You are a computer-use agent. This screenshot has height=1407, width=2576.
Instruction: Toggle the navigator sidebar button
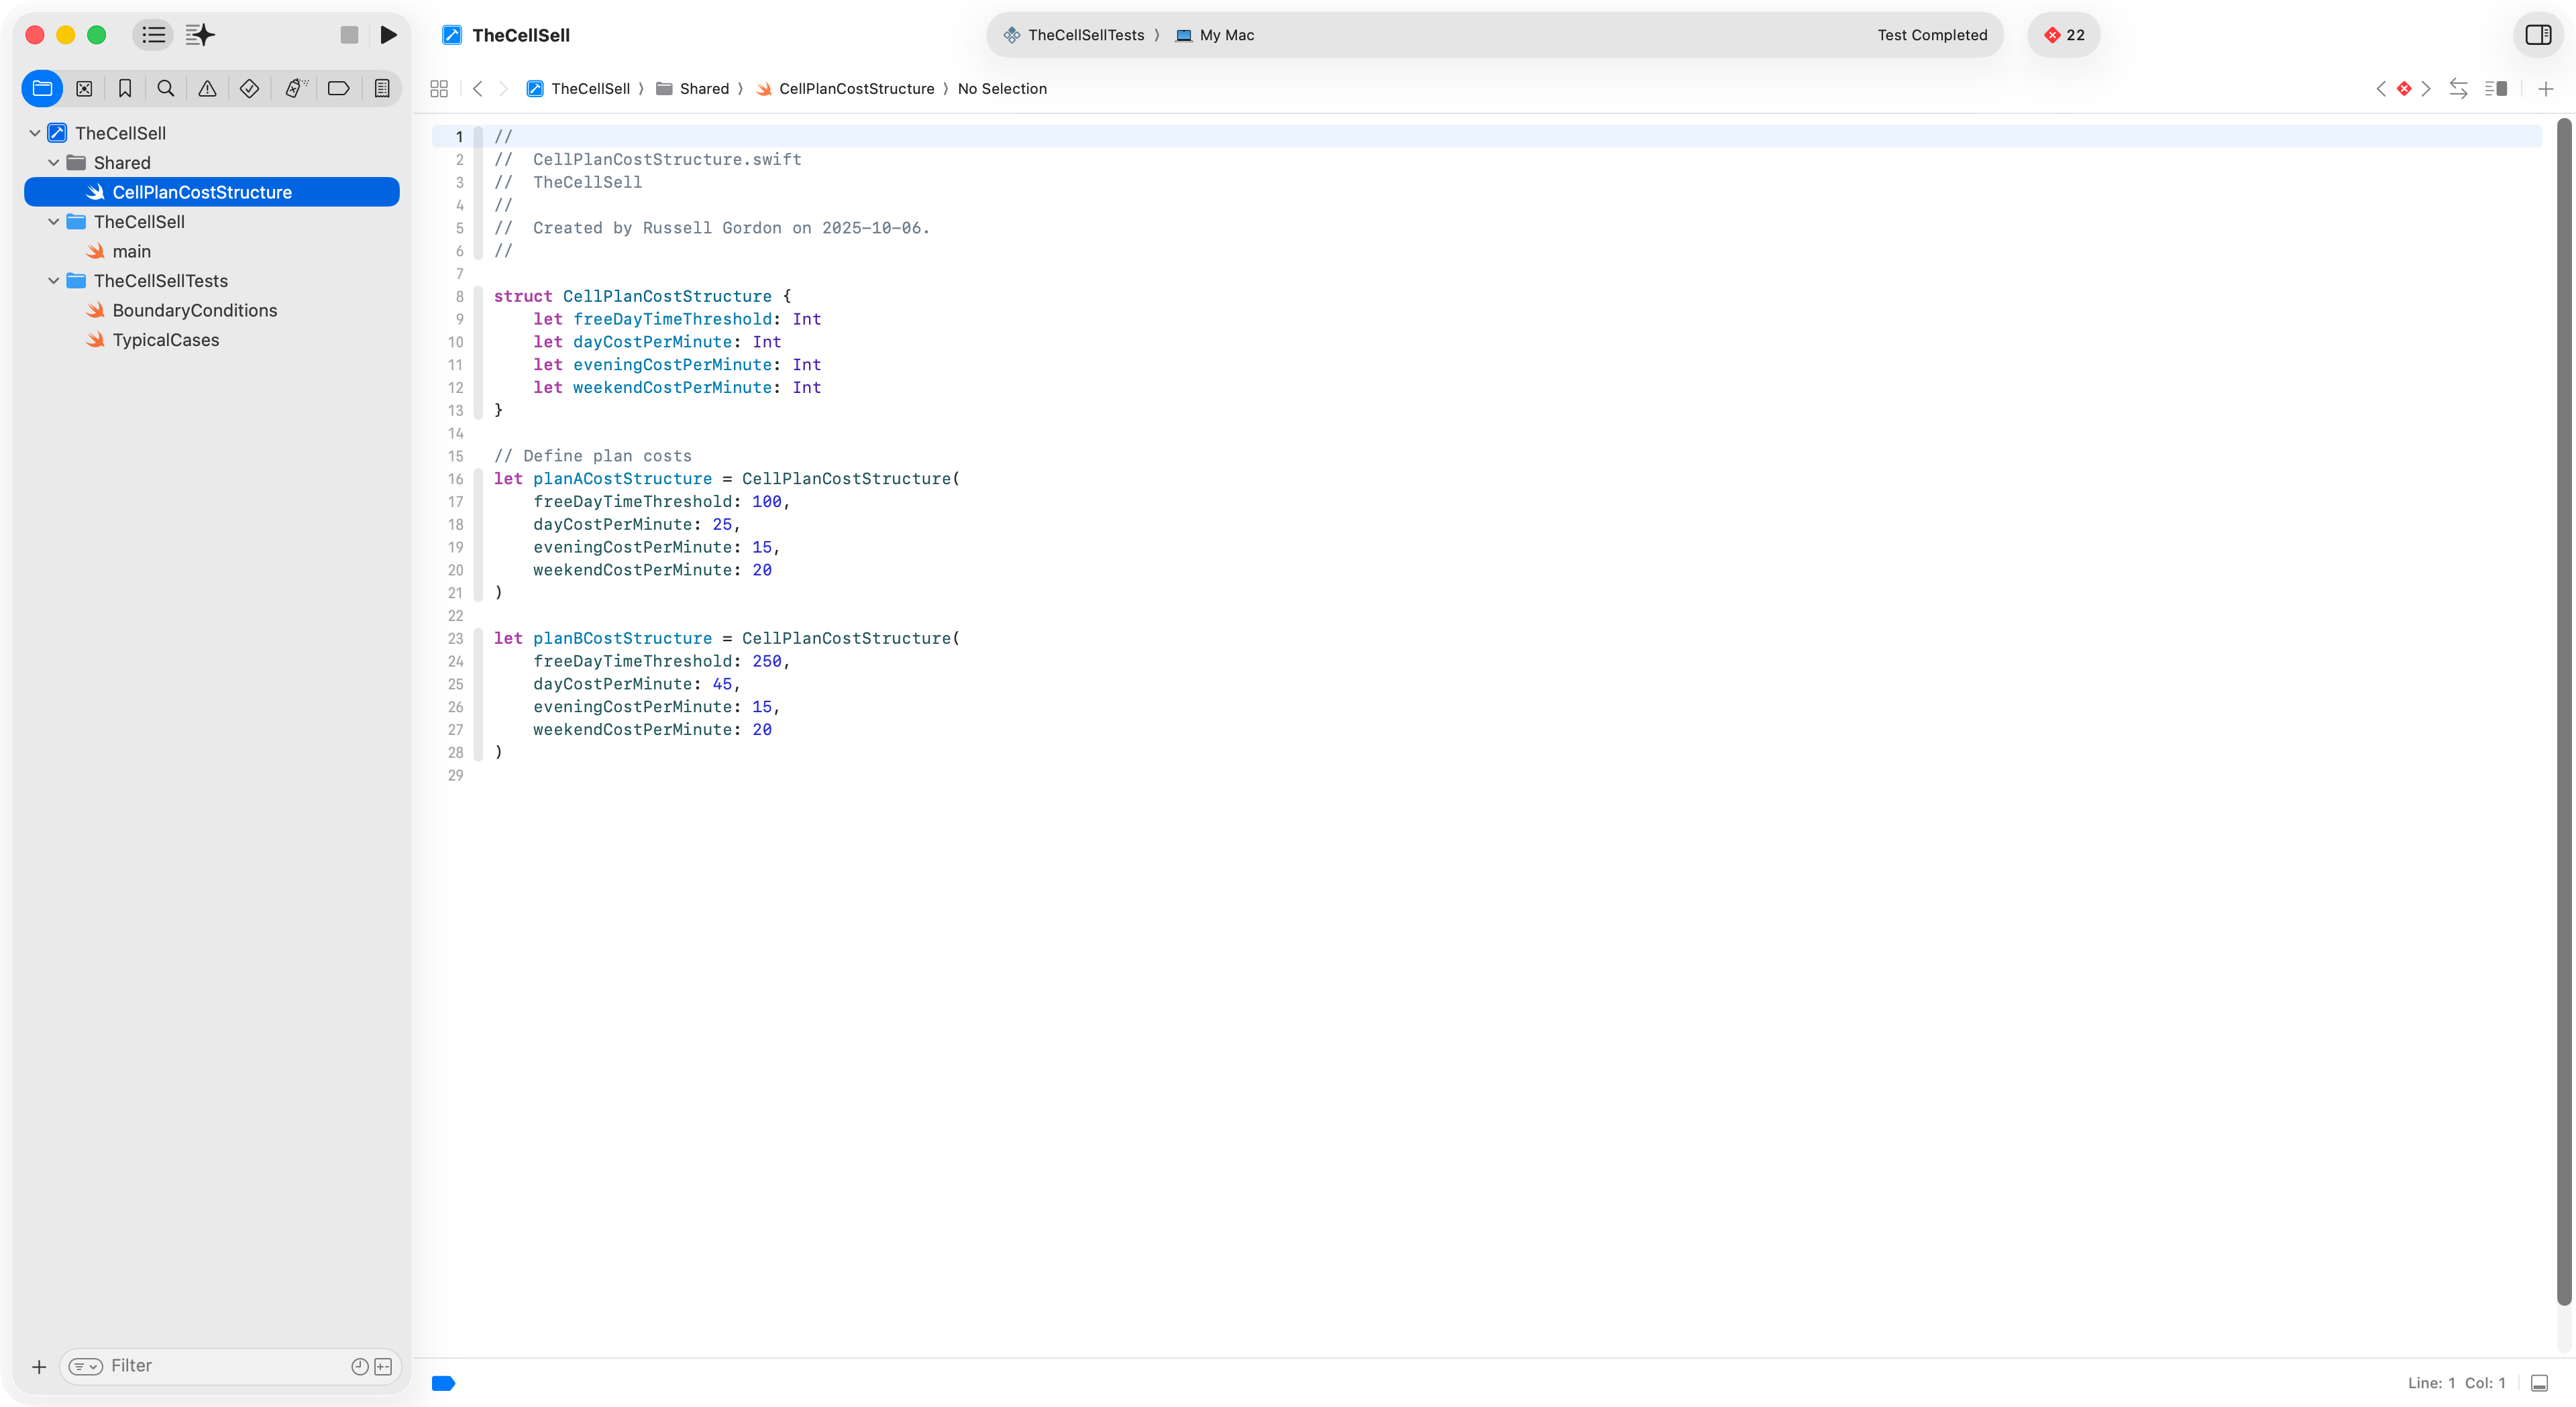click(x=153, y=35)
